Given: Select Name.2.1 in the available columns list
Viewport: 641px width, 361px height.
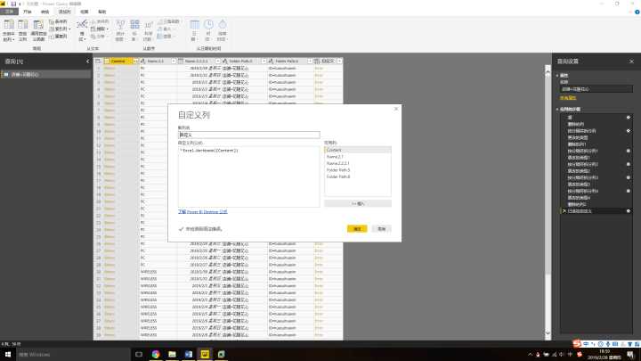Looking at the screenshot, I should tap(358, 157).
